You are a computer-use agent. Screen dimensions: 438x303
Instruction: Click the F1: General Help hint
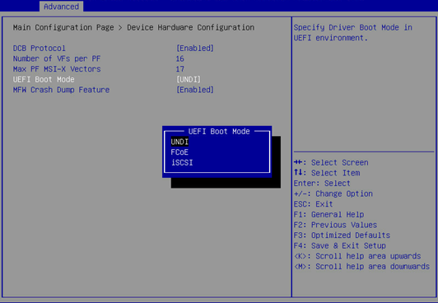click(x=328, y=214)
